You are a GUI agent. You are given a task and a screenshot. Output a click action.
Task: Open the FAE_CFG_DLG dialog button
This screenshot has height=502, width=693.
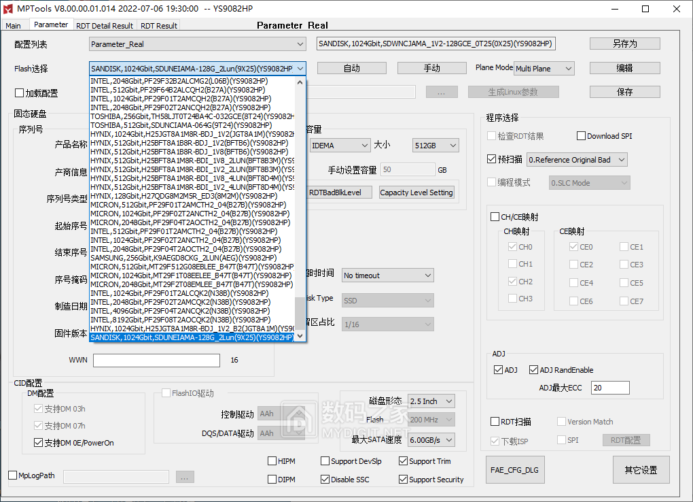point(515,469)
